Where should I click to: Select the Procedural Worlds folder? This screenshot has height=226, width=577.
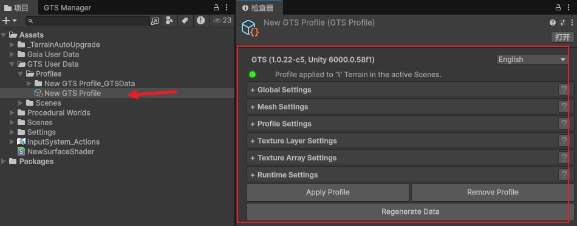(x=58, y=112)
